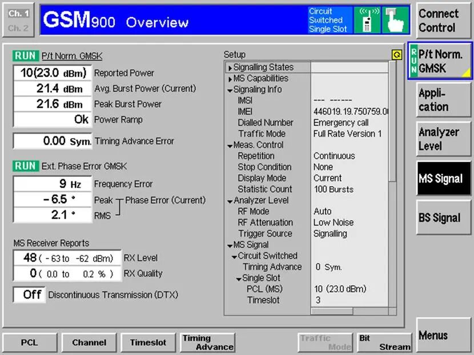Select the IMEI row in Setup

[x=308, y=111]
